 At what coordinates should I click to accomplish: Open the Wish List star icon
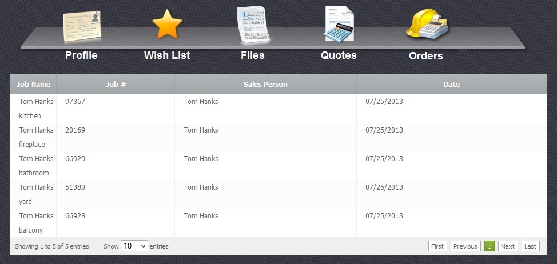click(x=167, y=25)
